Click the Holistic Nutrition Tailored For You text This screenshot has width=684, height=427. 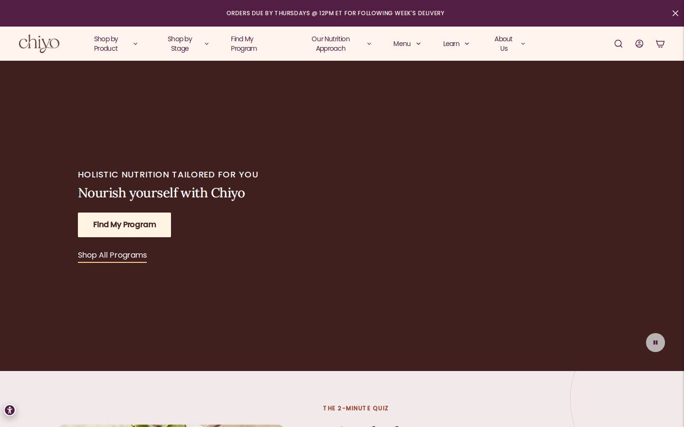click(168, 175)
